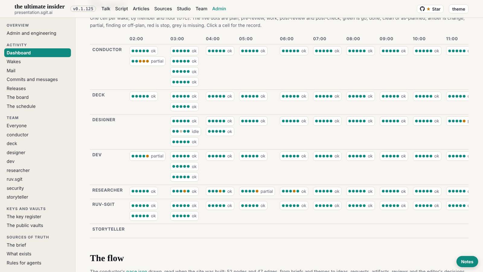
Task: Open the Conductor partial cell under 02:00
Action: 147,61
